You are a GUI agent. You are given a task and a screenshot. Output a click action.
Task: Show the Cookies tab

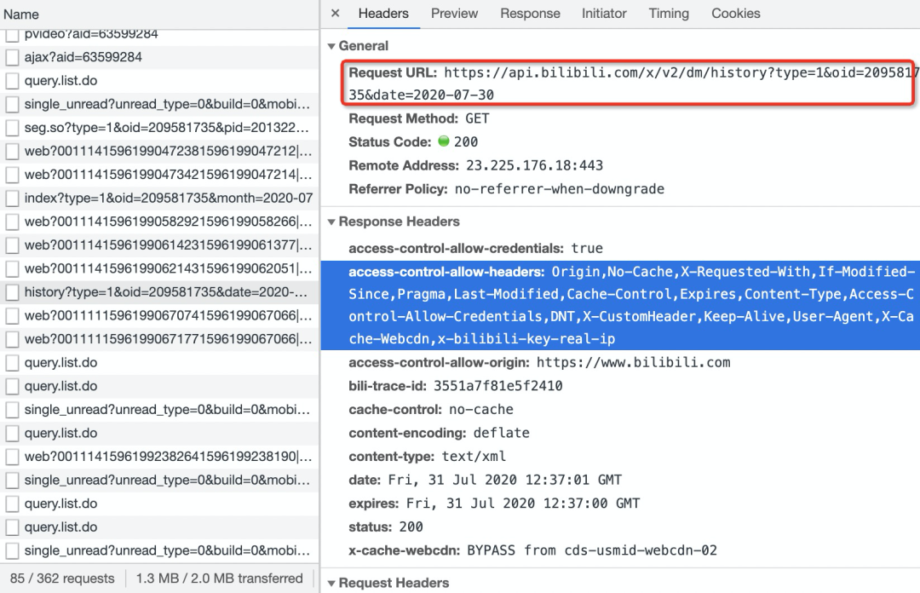[x=736, y=14]
